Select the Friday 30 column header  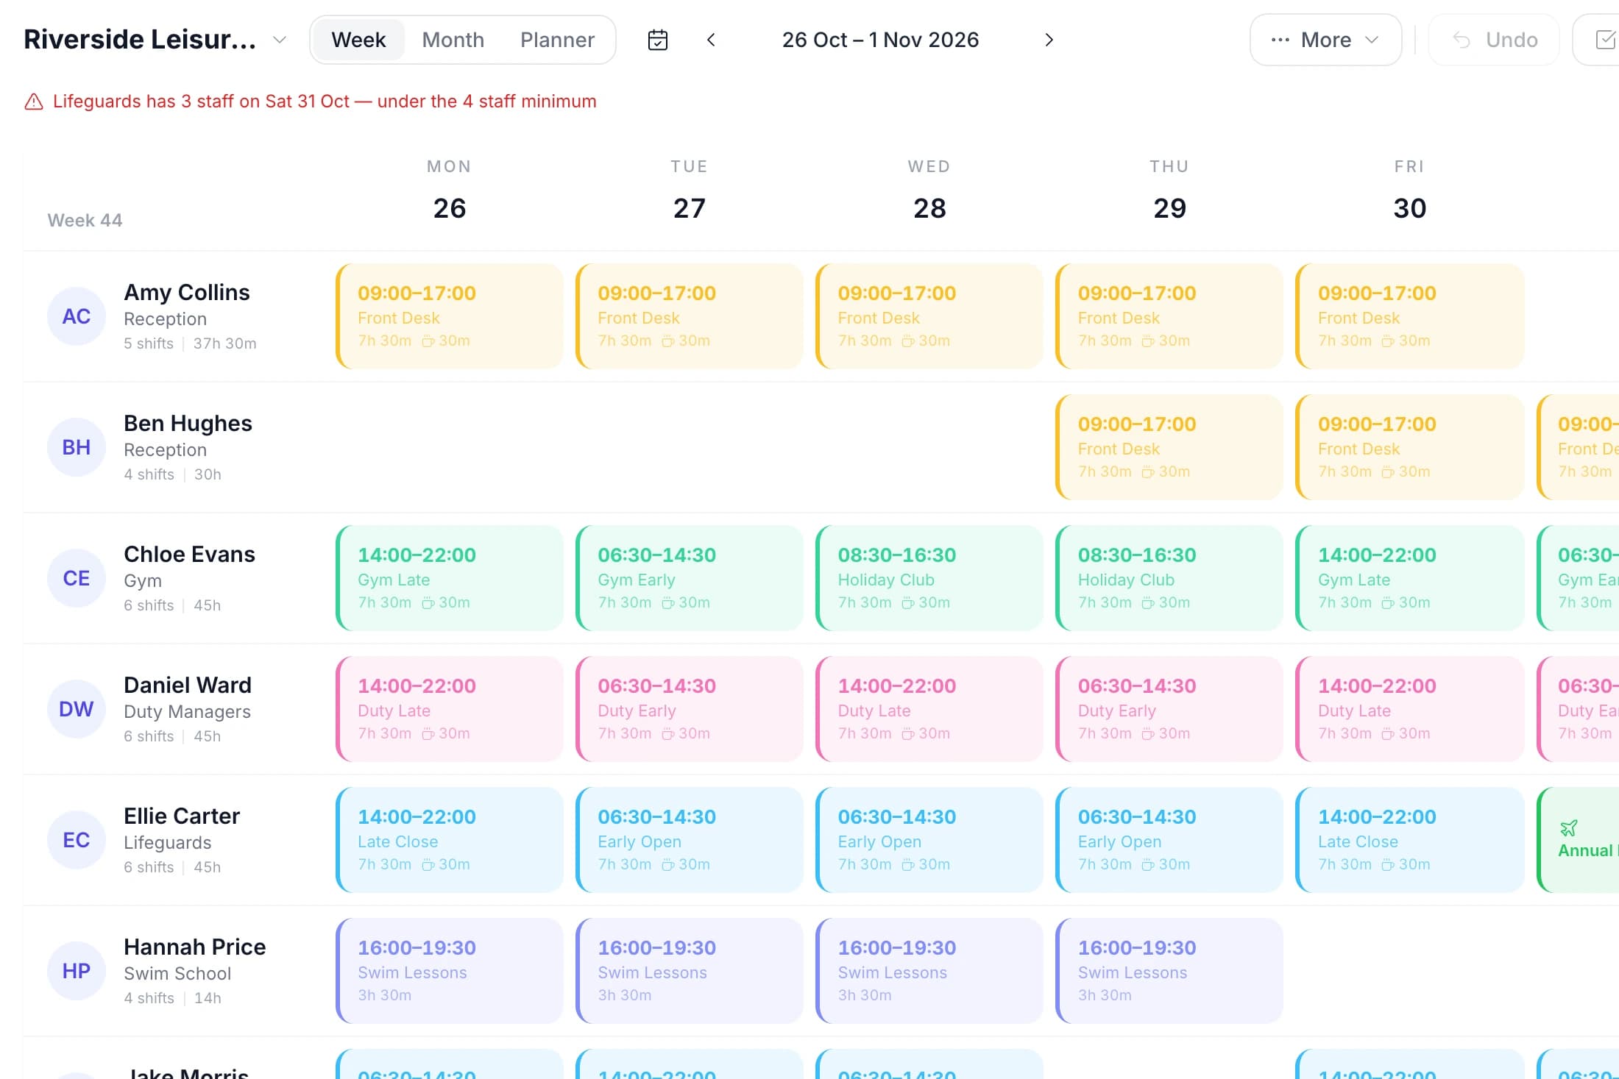point(1409,190)
